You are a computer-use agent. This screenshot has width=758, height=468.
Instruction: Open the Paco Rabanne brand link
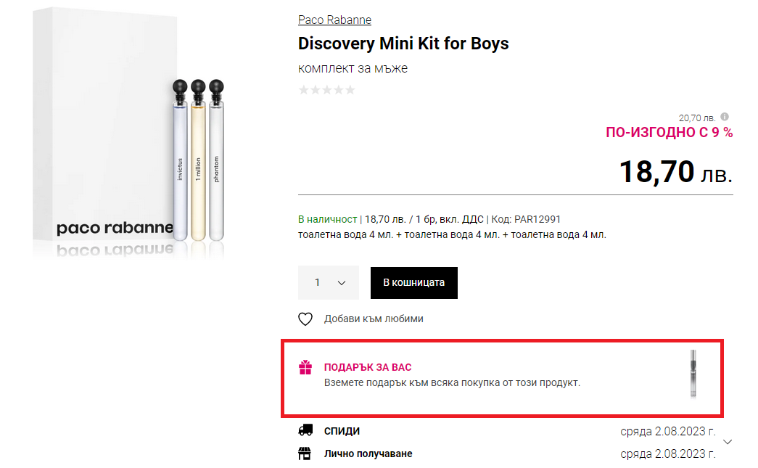pyautogui.click(x=334, y=20)
